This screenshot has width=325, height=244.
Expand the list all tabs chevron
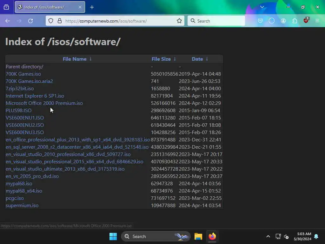[x=262, y=7]
